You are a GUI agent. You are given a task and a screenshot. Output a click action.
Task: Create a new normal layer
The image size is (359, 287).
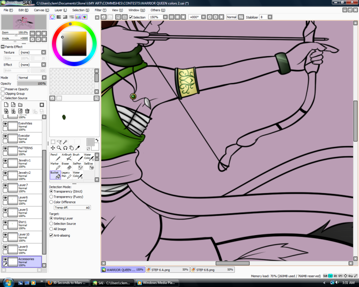click(6, 105)
